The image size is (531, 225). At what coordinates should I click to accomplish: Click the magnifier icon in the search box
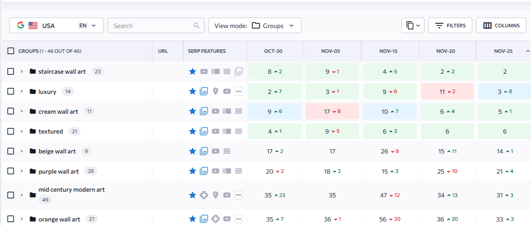coord(196,26)
